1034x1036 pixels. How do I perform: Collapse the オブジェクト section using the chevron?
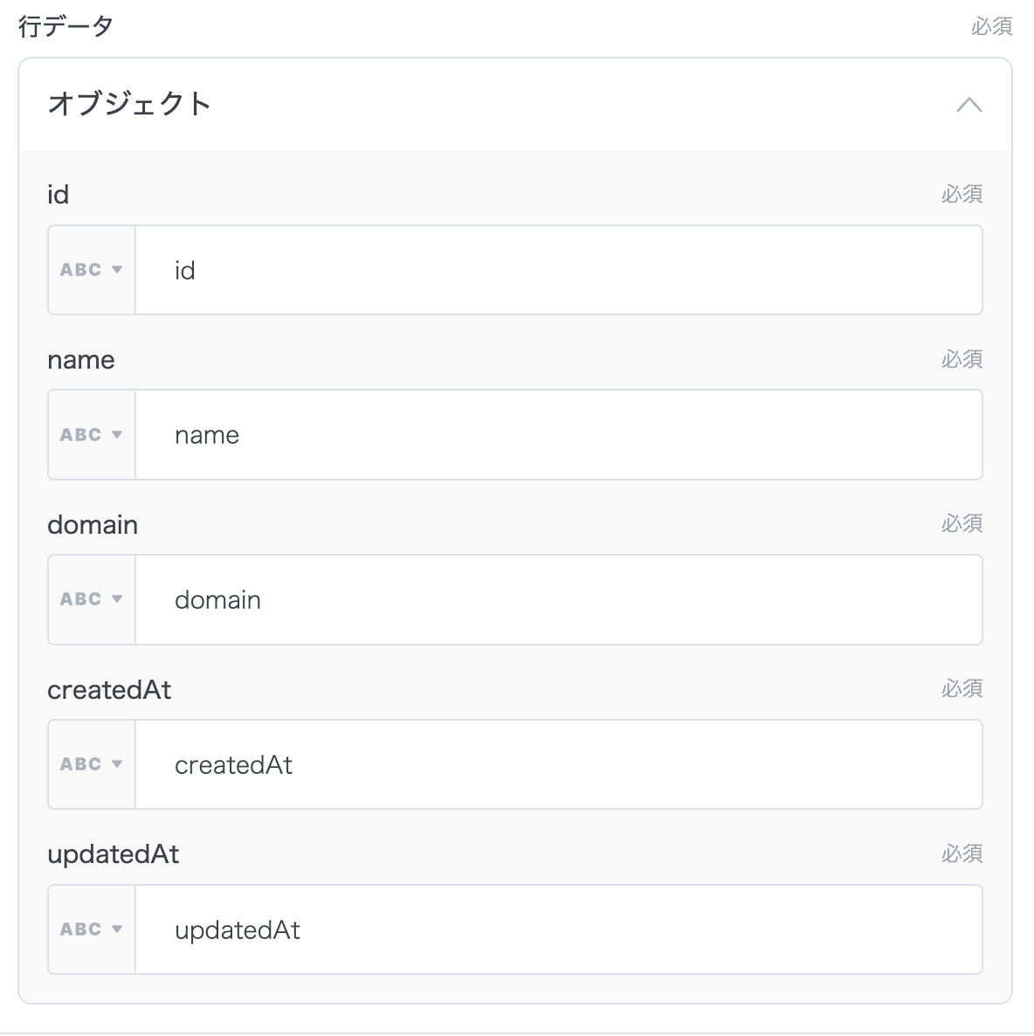pyautogui.click(x=969, y=106)
